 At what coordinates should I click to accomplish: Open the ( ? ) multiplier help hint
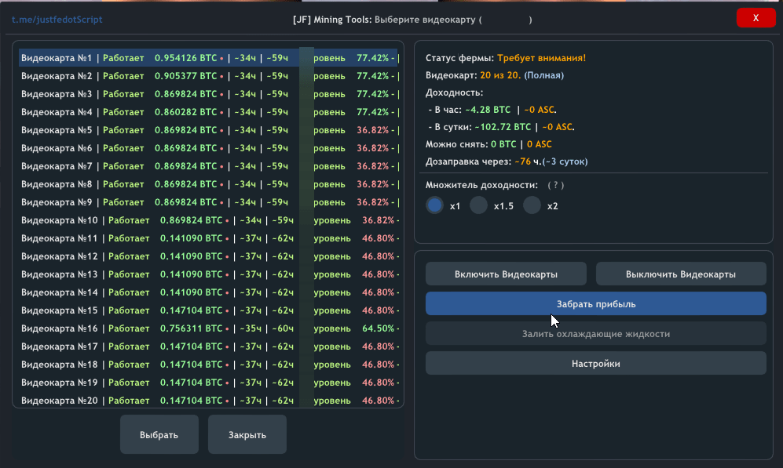pos(555,185)
